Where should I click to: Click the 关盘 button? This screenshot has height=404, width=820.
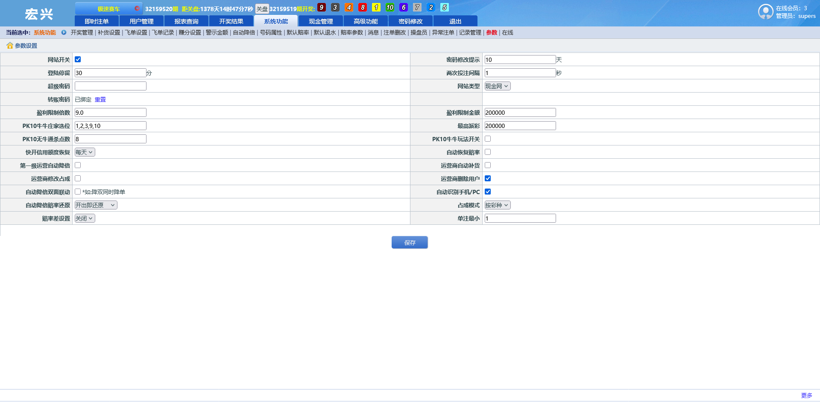262,9
